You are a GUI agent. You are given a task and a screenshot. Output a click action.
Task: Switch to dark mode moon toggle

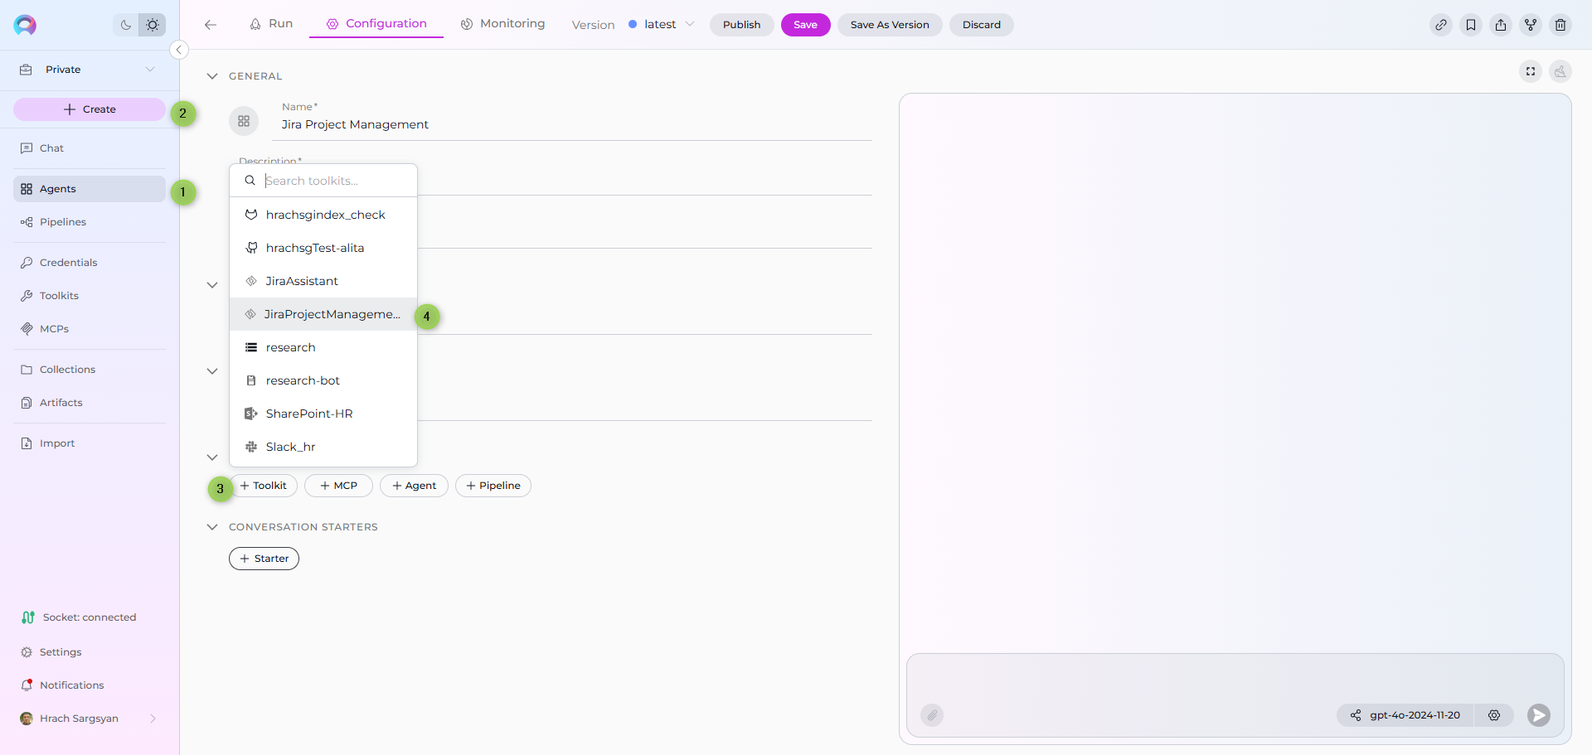(x=126, y=25)
